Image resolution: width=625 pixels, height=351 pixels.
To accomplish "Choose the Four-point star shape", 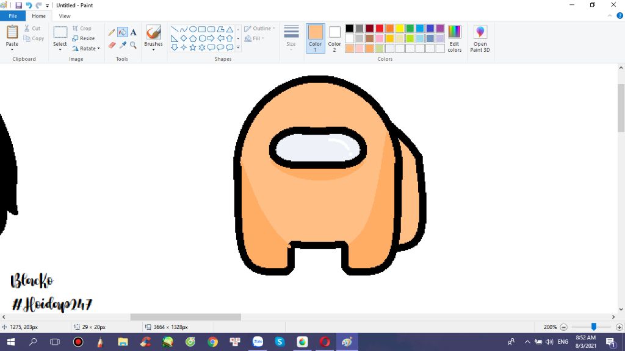I will point(184,48).
